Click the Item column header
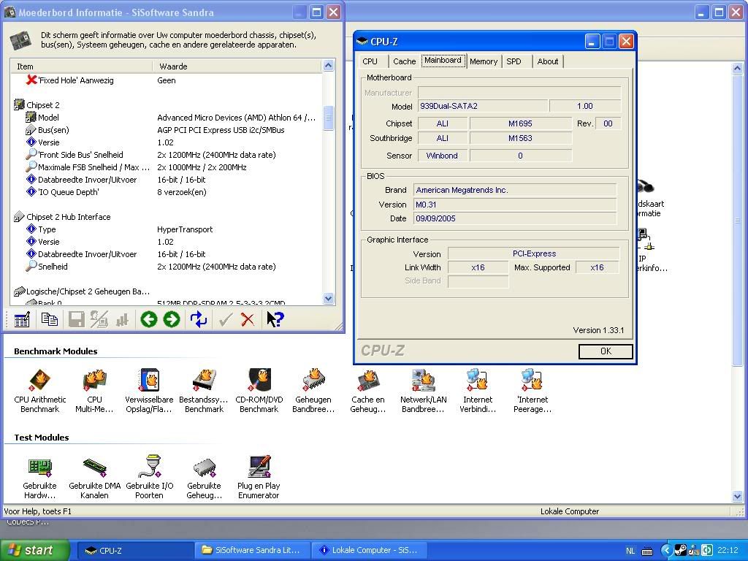 [x=81, y=66]
